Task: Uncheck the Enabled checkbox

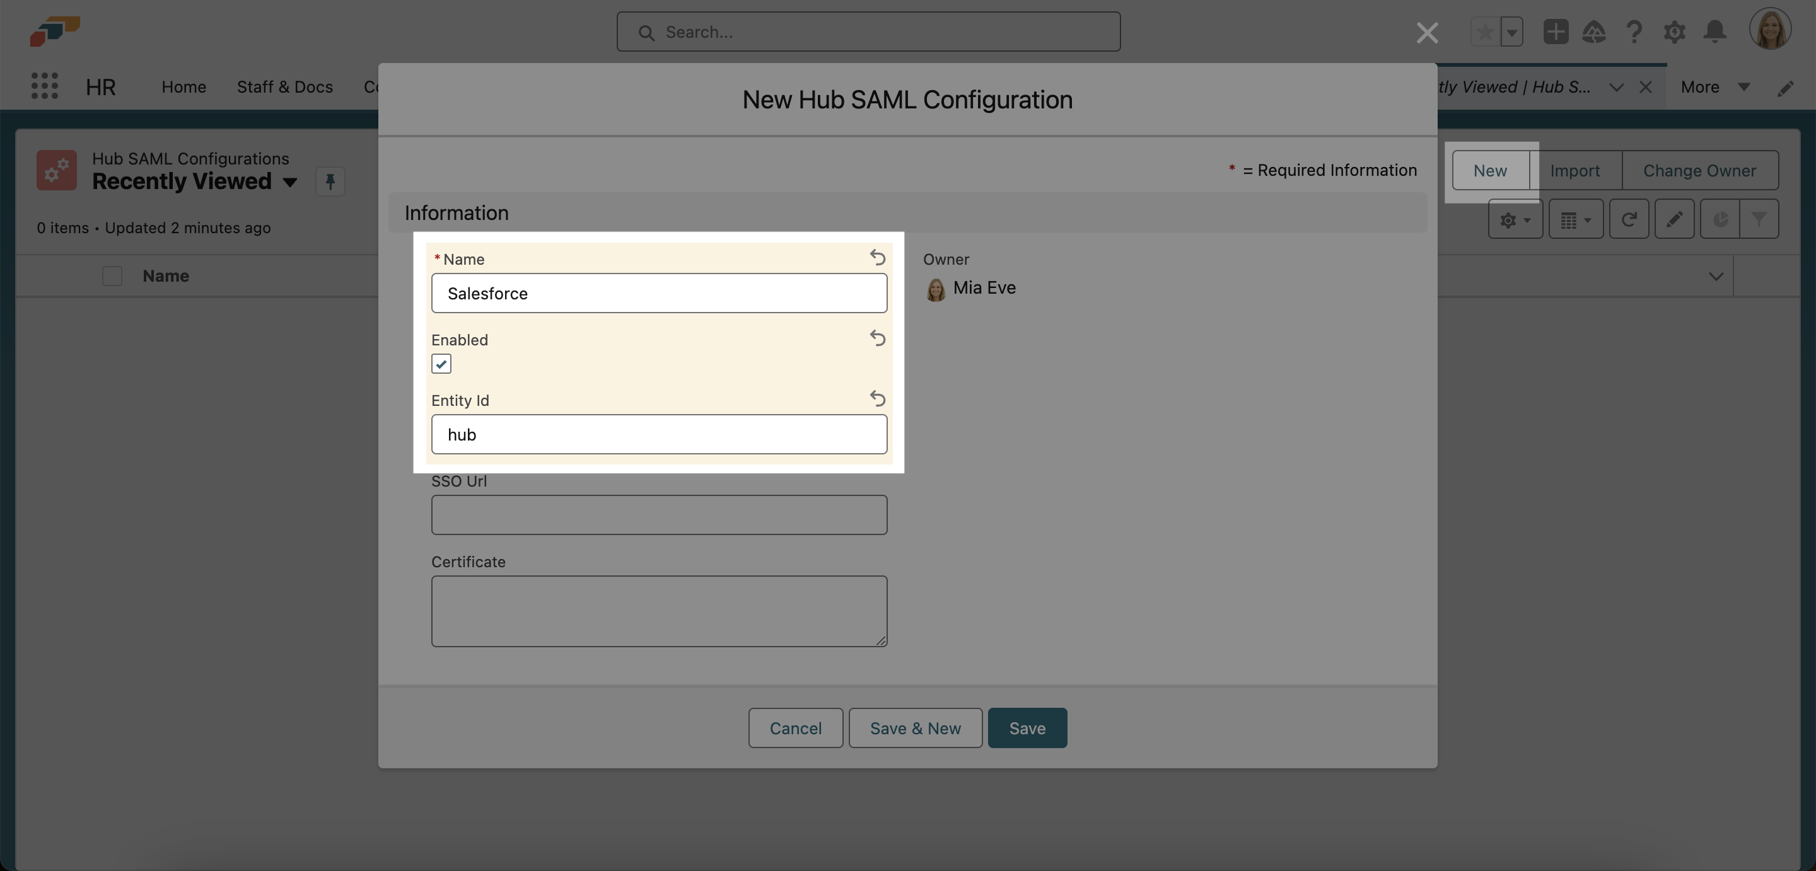Action: [441, 364]
